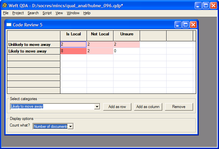Viewport: 219px width, 149px height.
Task: Click the Not Local column header
Action: coord(100,34)
